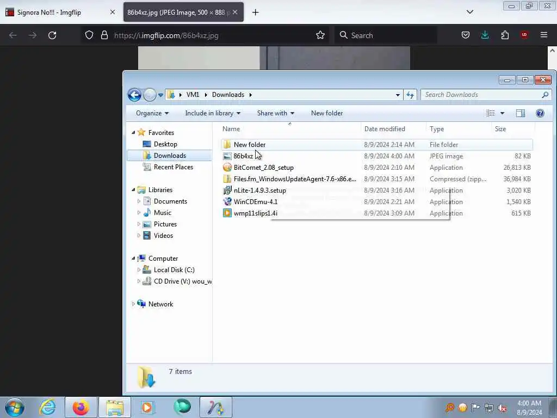Open the Share with menu
Screen dimensions: 557x418
pos(275,113)
